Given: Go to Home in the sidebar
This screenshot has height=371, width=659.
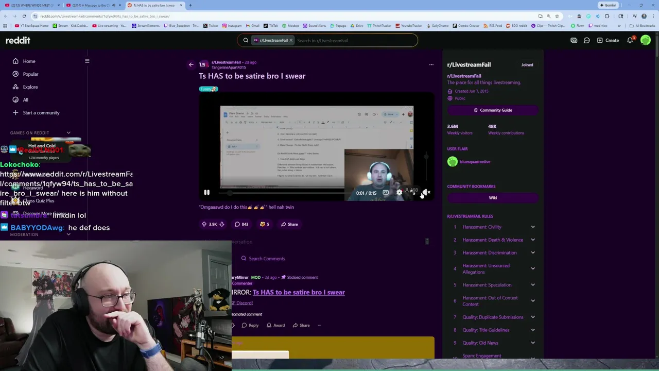Looking at the screenshot, I should tap(29, 61).
